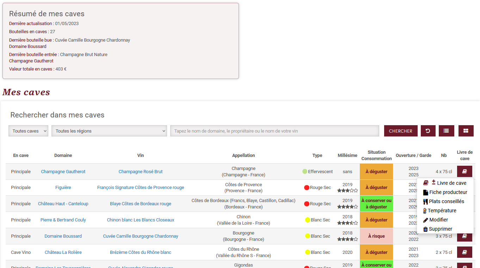The height and width of the screenshot is (268, 480).
Task: Open the Champagne Gautherot domain link
Action: pyautogui.click(x=63, y=172)
